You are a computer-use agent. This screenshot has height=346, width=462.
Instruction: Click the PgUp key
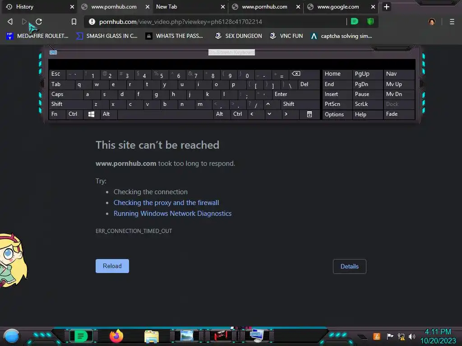[367, 74]
